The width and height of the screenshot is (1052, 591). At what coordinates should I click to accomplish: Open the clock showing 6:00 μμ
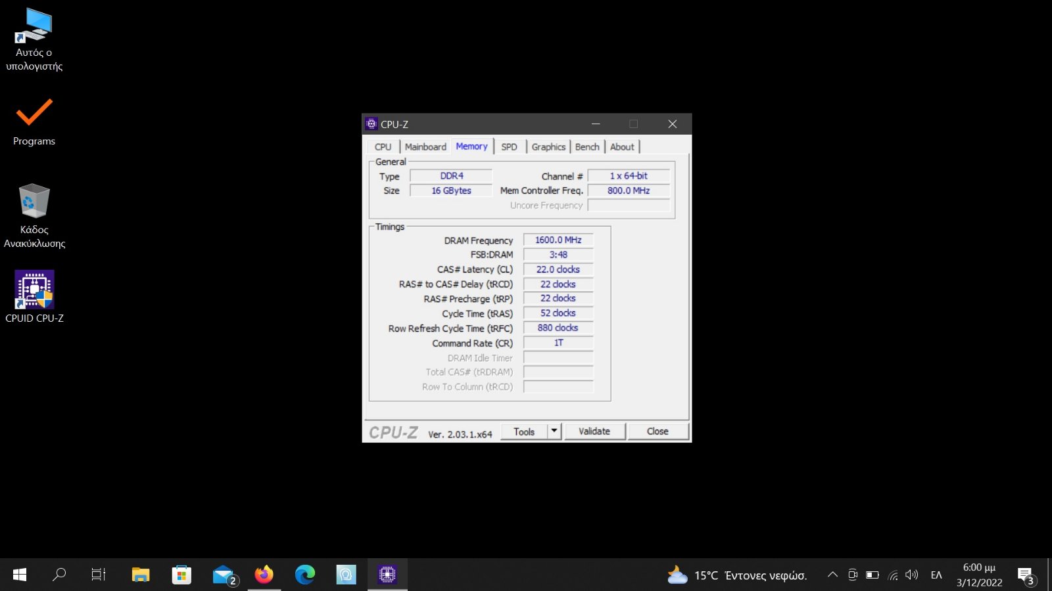coord(979,575)
